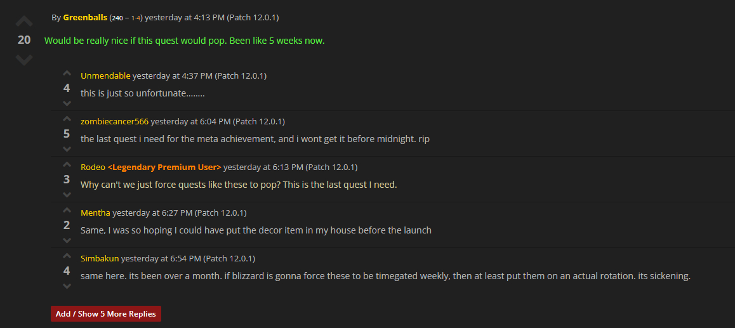Screen dimensions: 735x328
Task: Downvote the main comment by Greenballs
Action: [24, 60]
